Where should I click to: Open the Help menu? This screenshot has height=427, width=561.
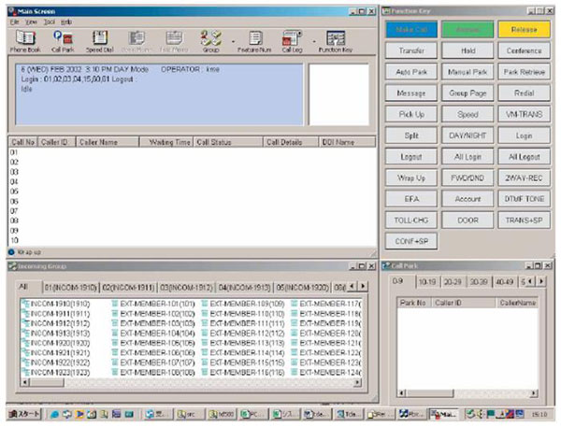tap(66, 22)
